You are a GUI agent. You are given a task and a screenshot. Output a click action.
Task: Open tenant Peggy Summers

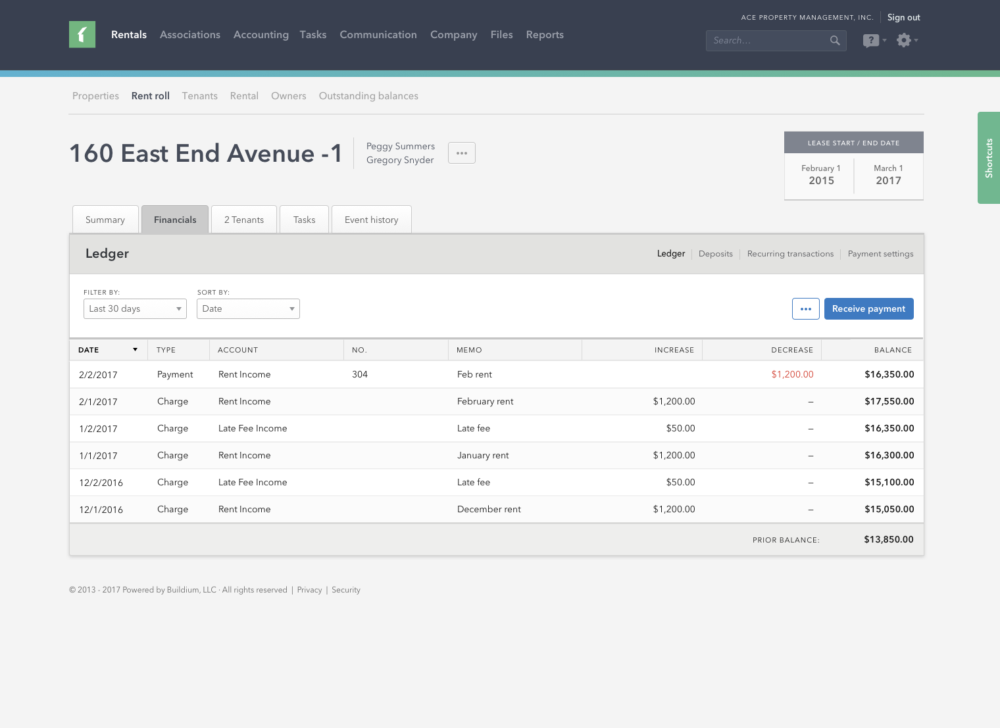[x=401, y=146]
